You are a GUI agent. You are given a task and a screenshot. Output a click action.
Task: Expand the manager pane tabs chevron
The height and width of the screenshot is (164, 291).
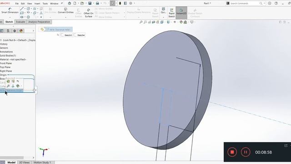tap(33, 31)
